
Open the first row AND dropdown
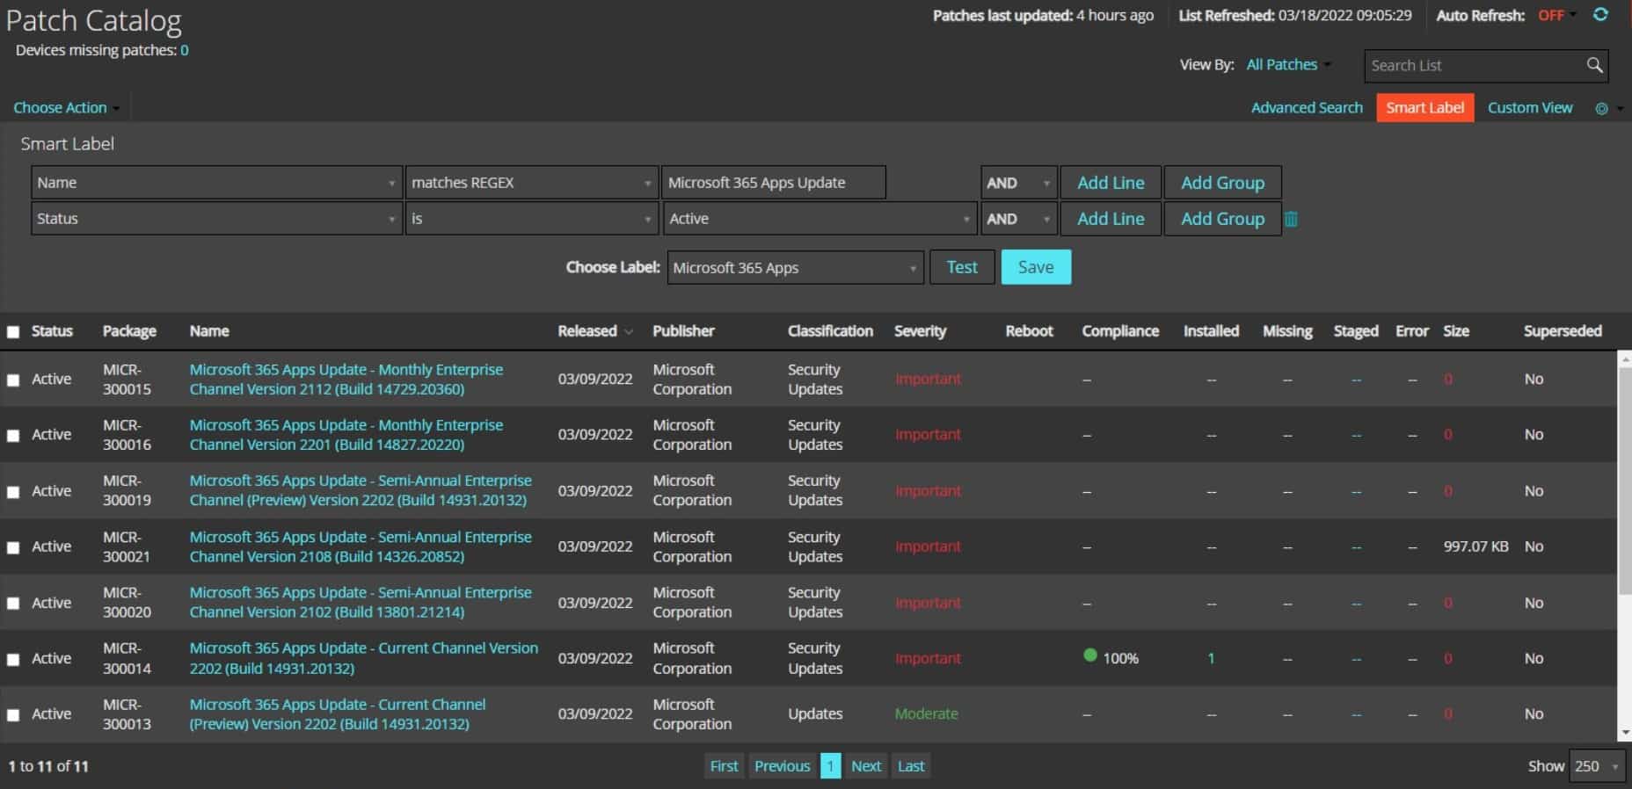1018,183
